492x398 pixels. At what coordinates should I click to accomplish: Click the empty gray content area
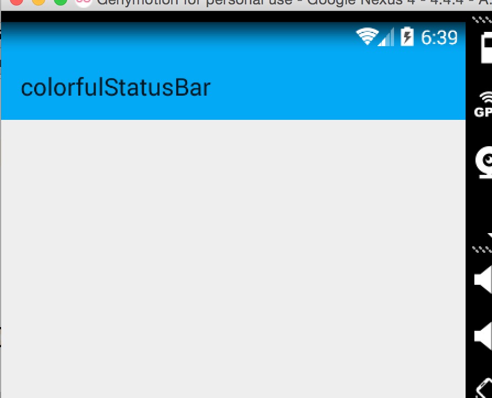click(x=233, y=259)
